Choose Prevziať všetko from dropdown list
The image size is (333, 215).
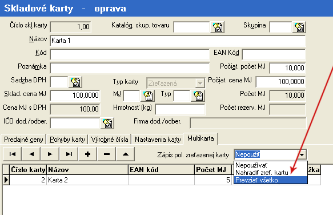tap(271, 180)
